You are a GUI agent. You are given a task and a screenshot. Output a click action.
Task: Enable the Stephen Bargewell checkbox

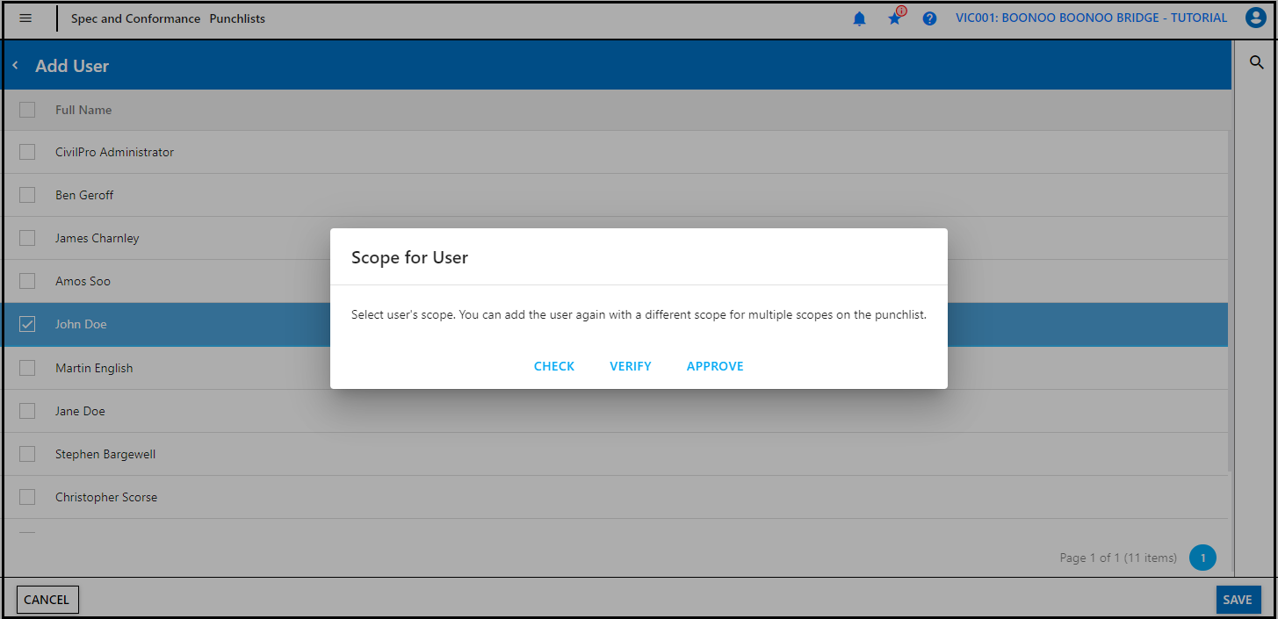(x=27, y=454)
